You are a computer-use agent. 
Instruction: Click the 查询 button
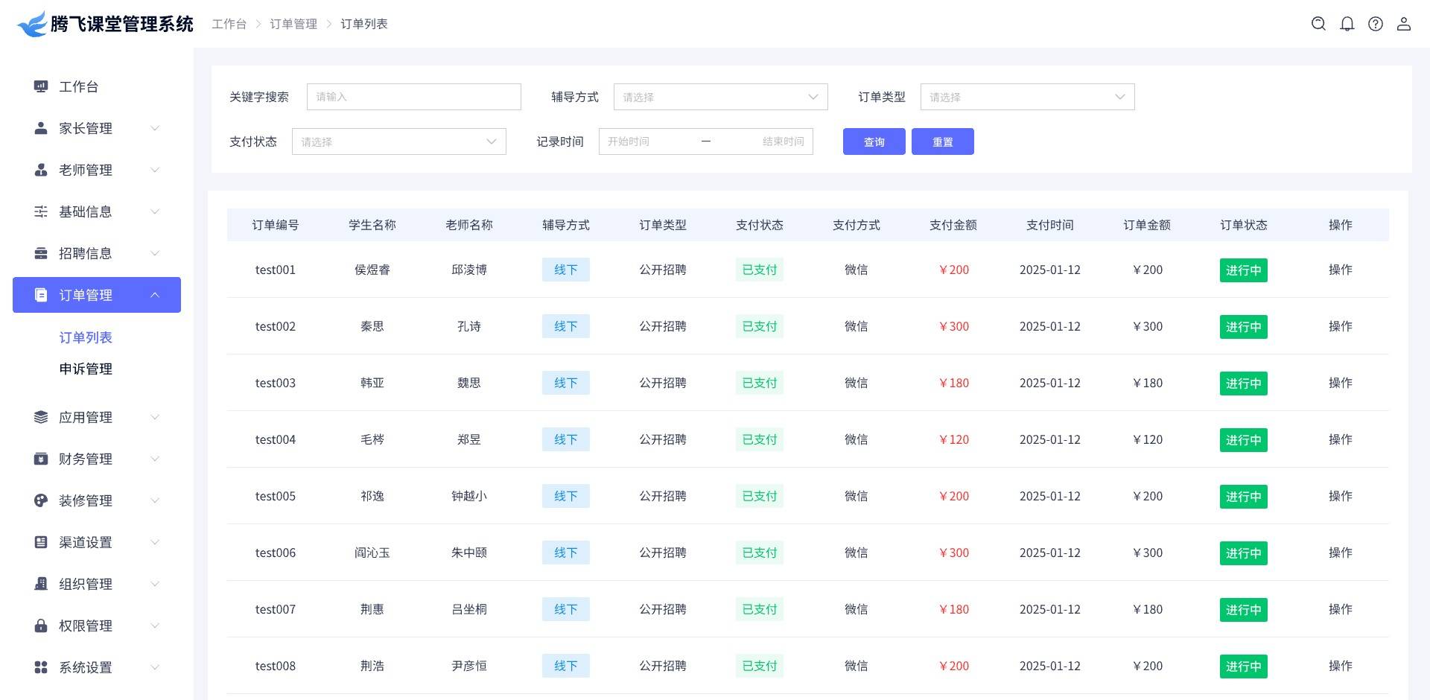click(x=874, y=141)
